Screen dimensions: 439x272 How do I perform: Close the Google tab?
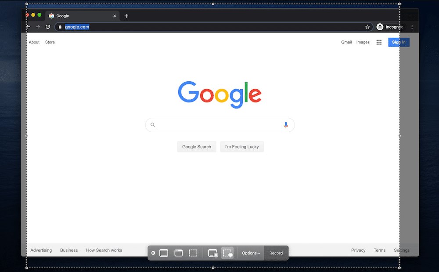115,16
